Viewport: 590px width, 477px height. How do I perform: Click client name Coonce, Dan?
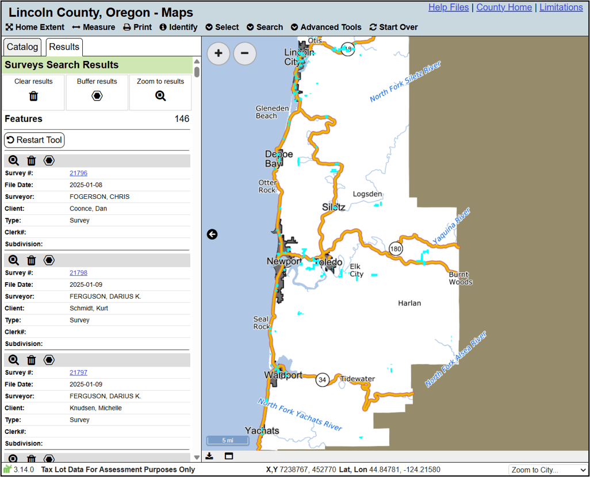88,209
